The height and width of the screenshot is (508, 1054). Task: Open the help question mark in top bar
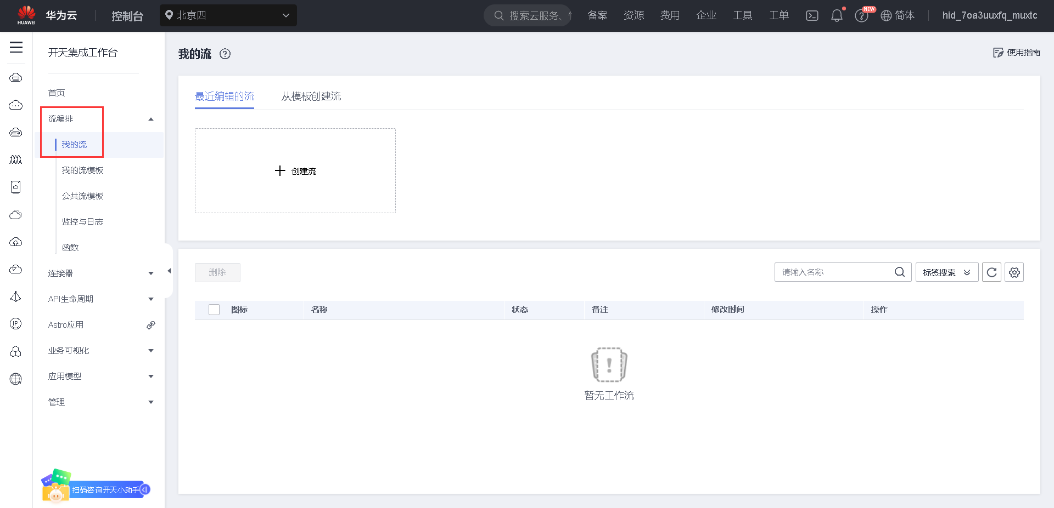click(861, 15)
